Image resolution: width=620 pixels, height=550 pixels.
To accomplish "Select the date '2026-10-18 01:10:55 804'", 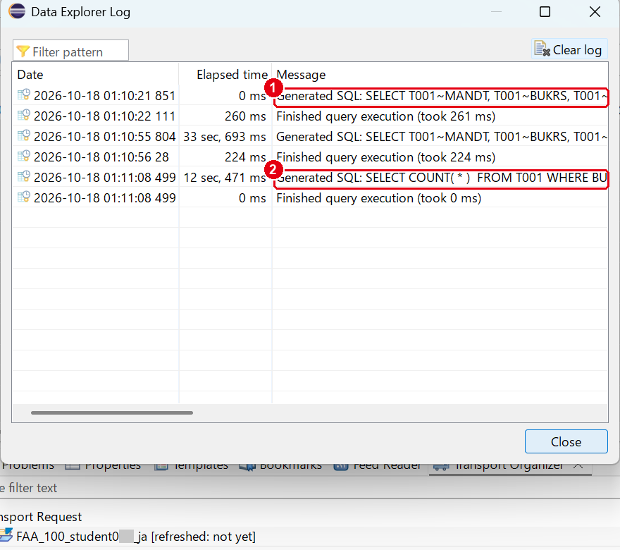I will 104,137.
